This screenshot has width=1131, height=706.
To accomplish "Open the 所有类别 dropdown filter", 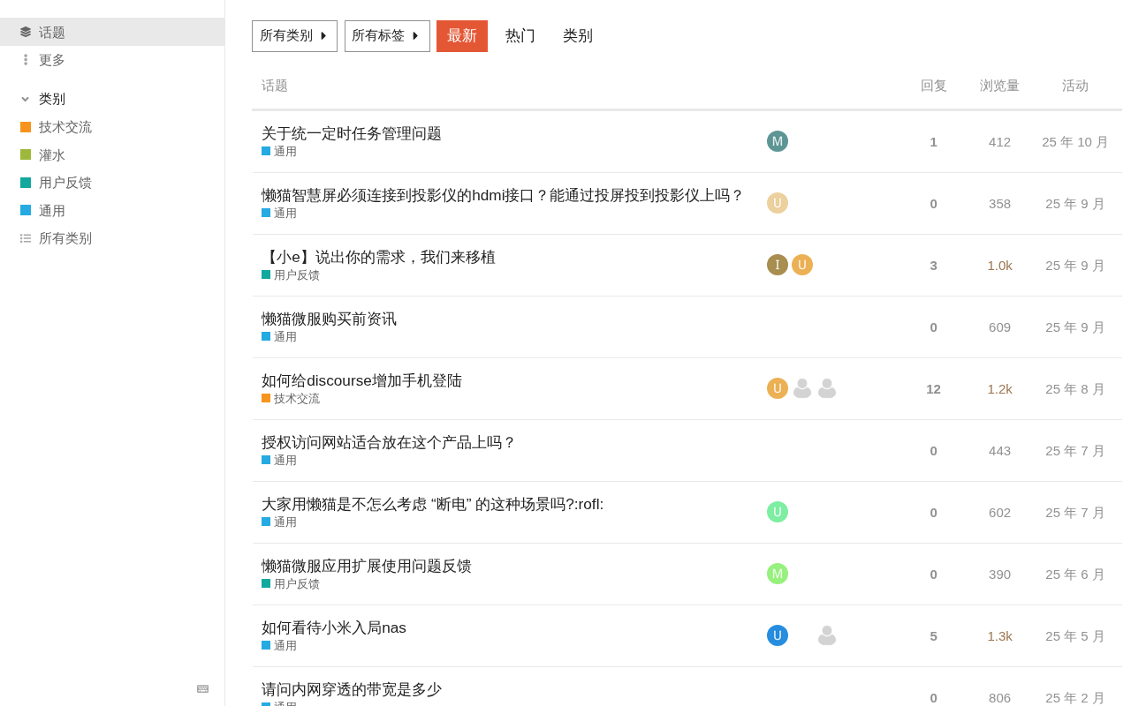I will pos(294,36).
